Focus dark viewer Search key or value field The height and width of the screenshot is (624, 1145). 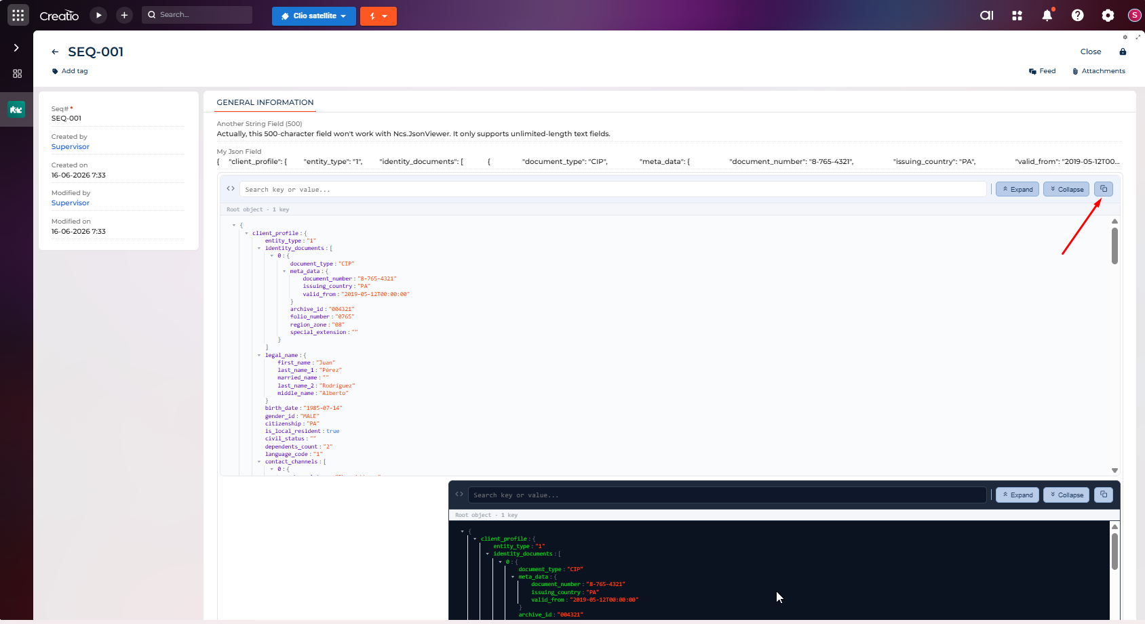coord(726,495)
